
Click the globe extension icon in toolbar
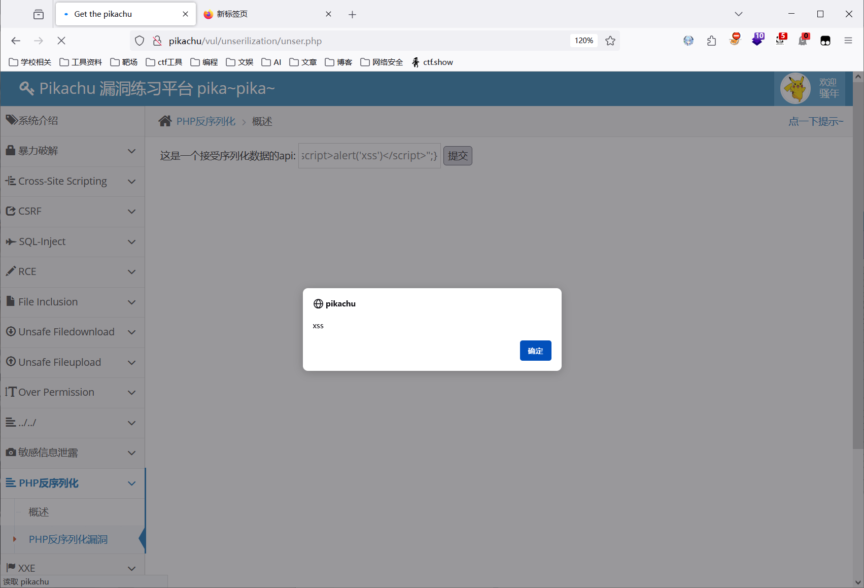pos(688,41)
